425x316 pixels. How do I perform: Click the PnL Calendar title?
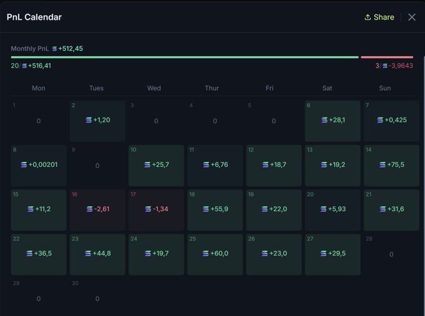(34, 17)
